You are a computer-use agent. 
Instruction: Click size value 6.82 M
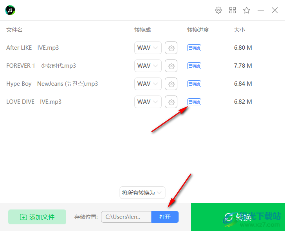[243, 102]
